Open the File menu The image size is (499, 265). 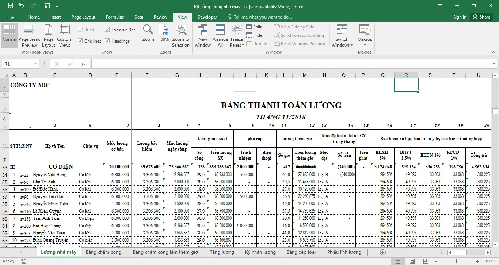(x=11, y=17)
